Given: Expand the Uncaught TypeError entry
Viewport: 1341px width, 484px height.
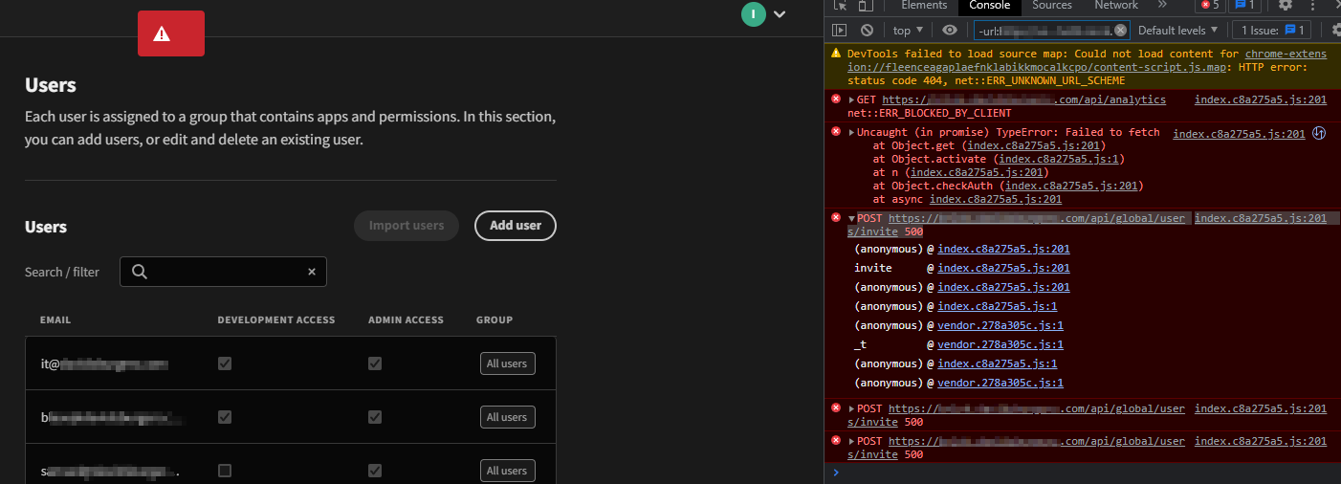Looking at the screenshot, I should (852, 132).
